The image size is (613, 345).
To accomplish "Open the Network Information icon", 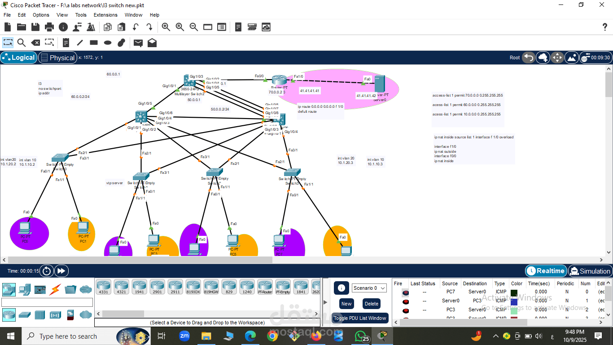I will [63, 27].
